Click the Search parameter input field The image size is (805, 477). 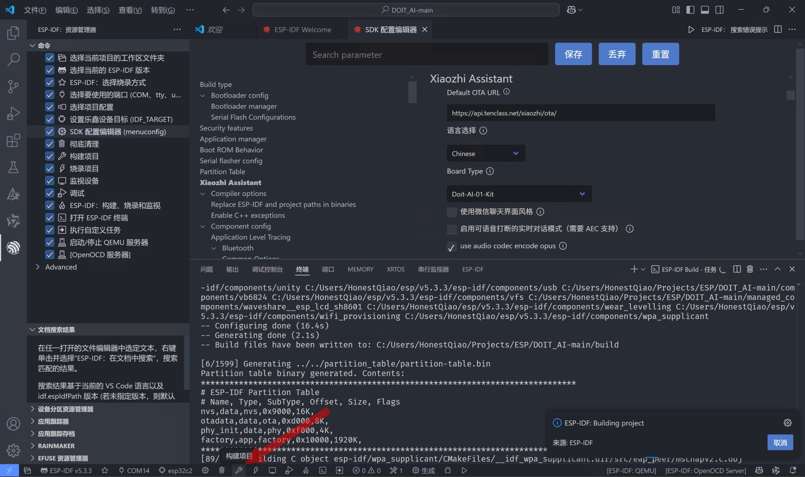pos(427,55)
